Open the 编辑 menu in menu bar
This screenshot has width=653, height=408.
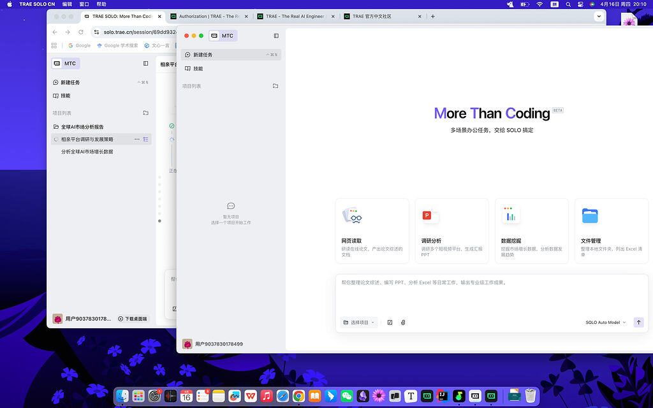coord(67,4)
